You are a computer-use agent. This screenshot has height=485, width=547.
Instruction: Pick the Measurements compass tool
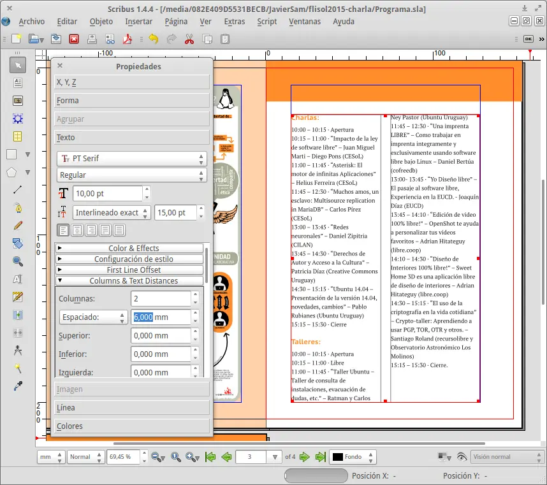coord(18,350)
